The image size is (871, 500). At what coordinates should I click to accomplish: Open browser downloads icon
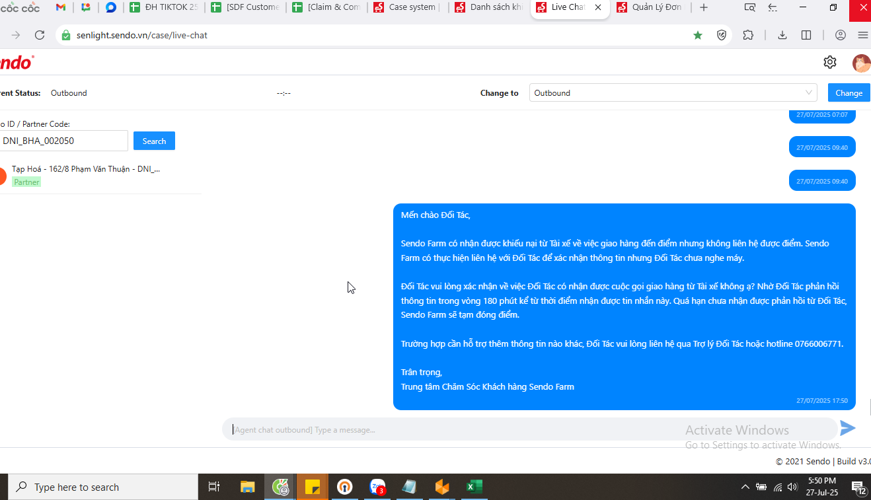[782, 35]
